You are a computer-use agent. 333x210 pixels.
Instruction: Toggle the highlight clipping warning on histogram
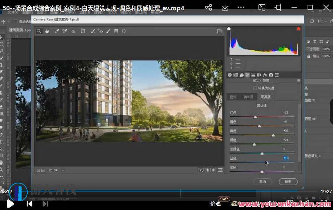[x=297, y=28]
